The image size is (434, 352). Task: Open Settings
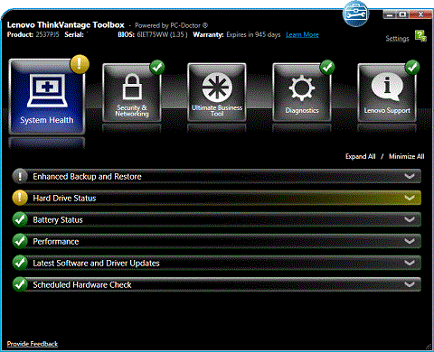click(x=397, y=39)
